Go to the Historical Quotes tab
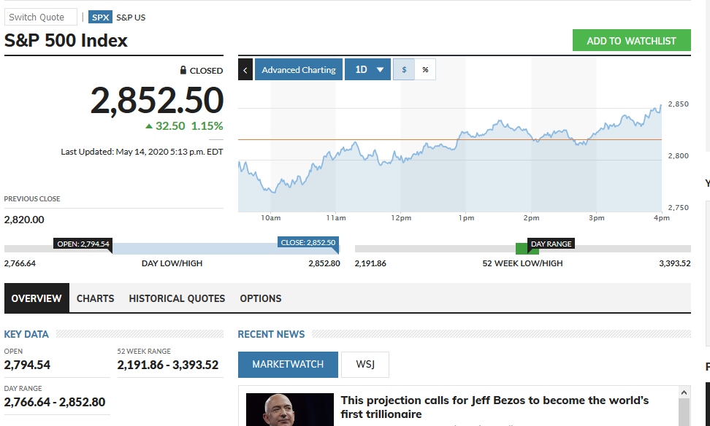 point(177,298)
